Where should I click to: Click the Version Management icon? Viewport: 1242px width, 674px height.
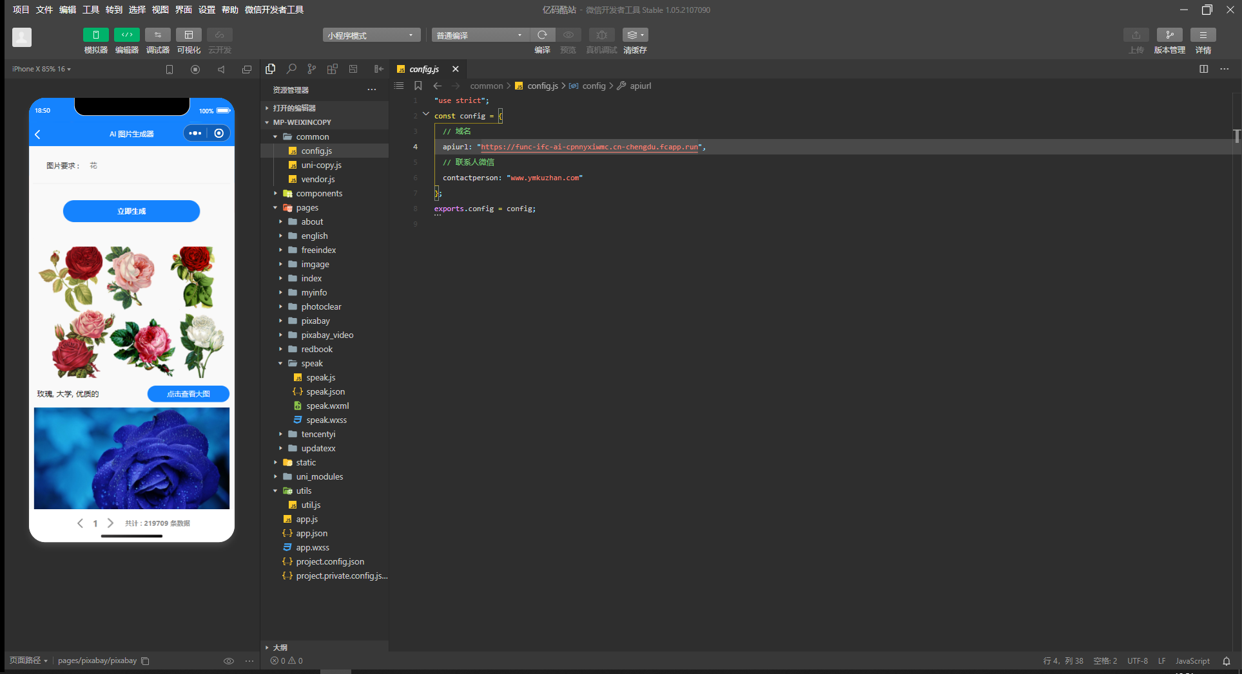pyautogui.click(x=1169, y=35)
